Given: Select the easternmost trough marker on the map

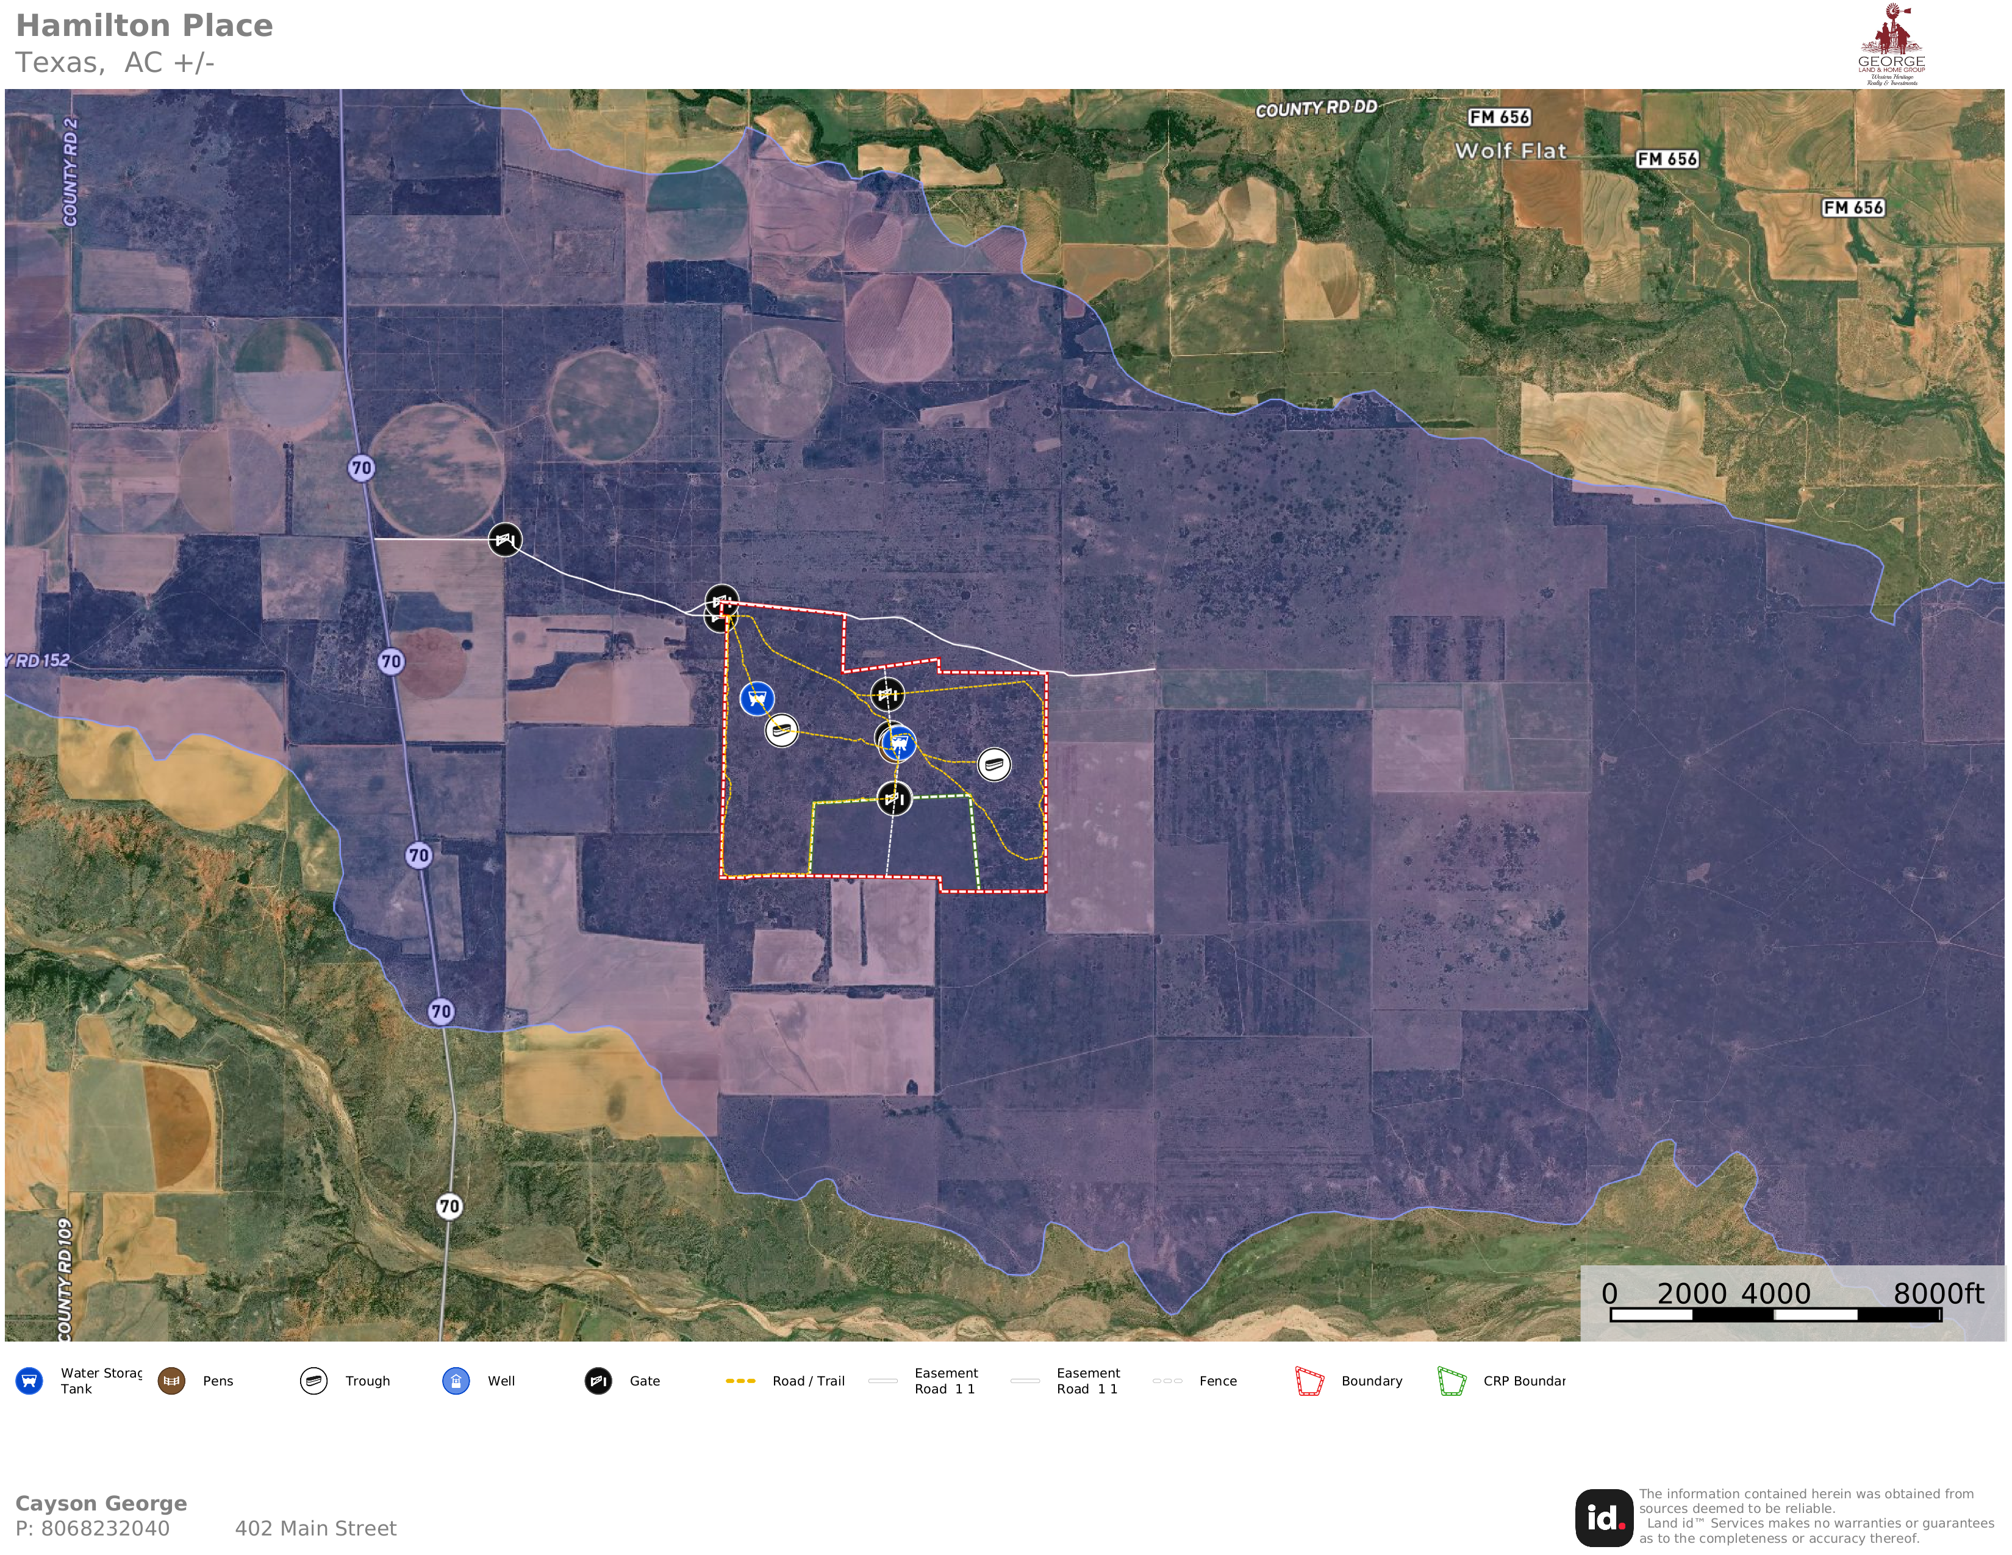Looking at the screenshot, I should point(993,763).
